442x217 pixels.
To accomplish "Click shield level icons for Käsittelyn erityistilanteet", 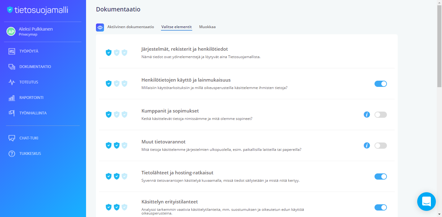I will point(116,207).
